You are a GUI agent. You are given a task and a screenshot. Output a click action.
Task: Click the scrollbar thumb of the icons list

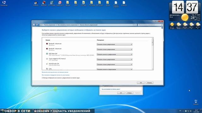pos(152,42)
